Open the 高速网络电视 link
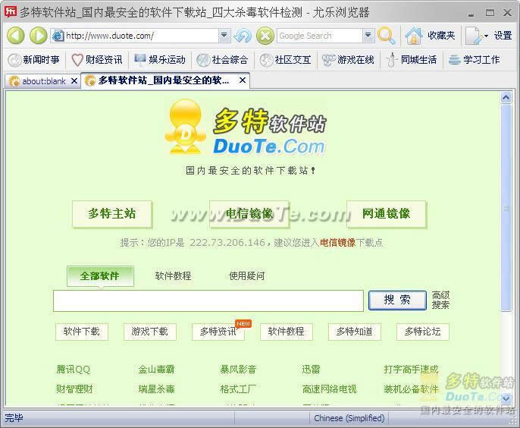This screenshot has width=520, height=428. 329,389
